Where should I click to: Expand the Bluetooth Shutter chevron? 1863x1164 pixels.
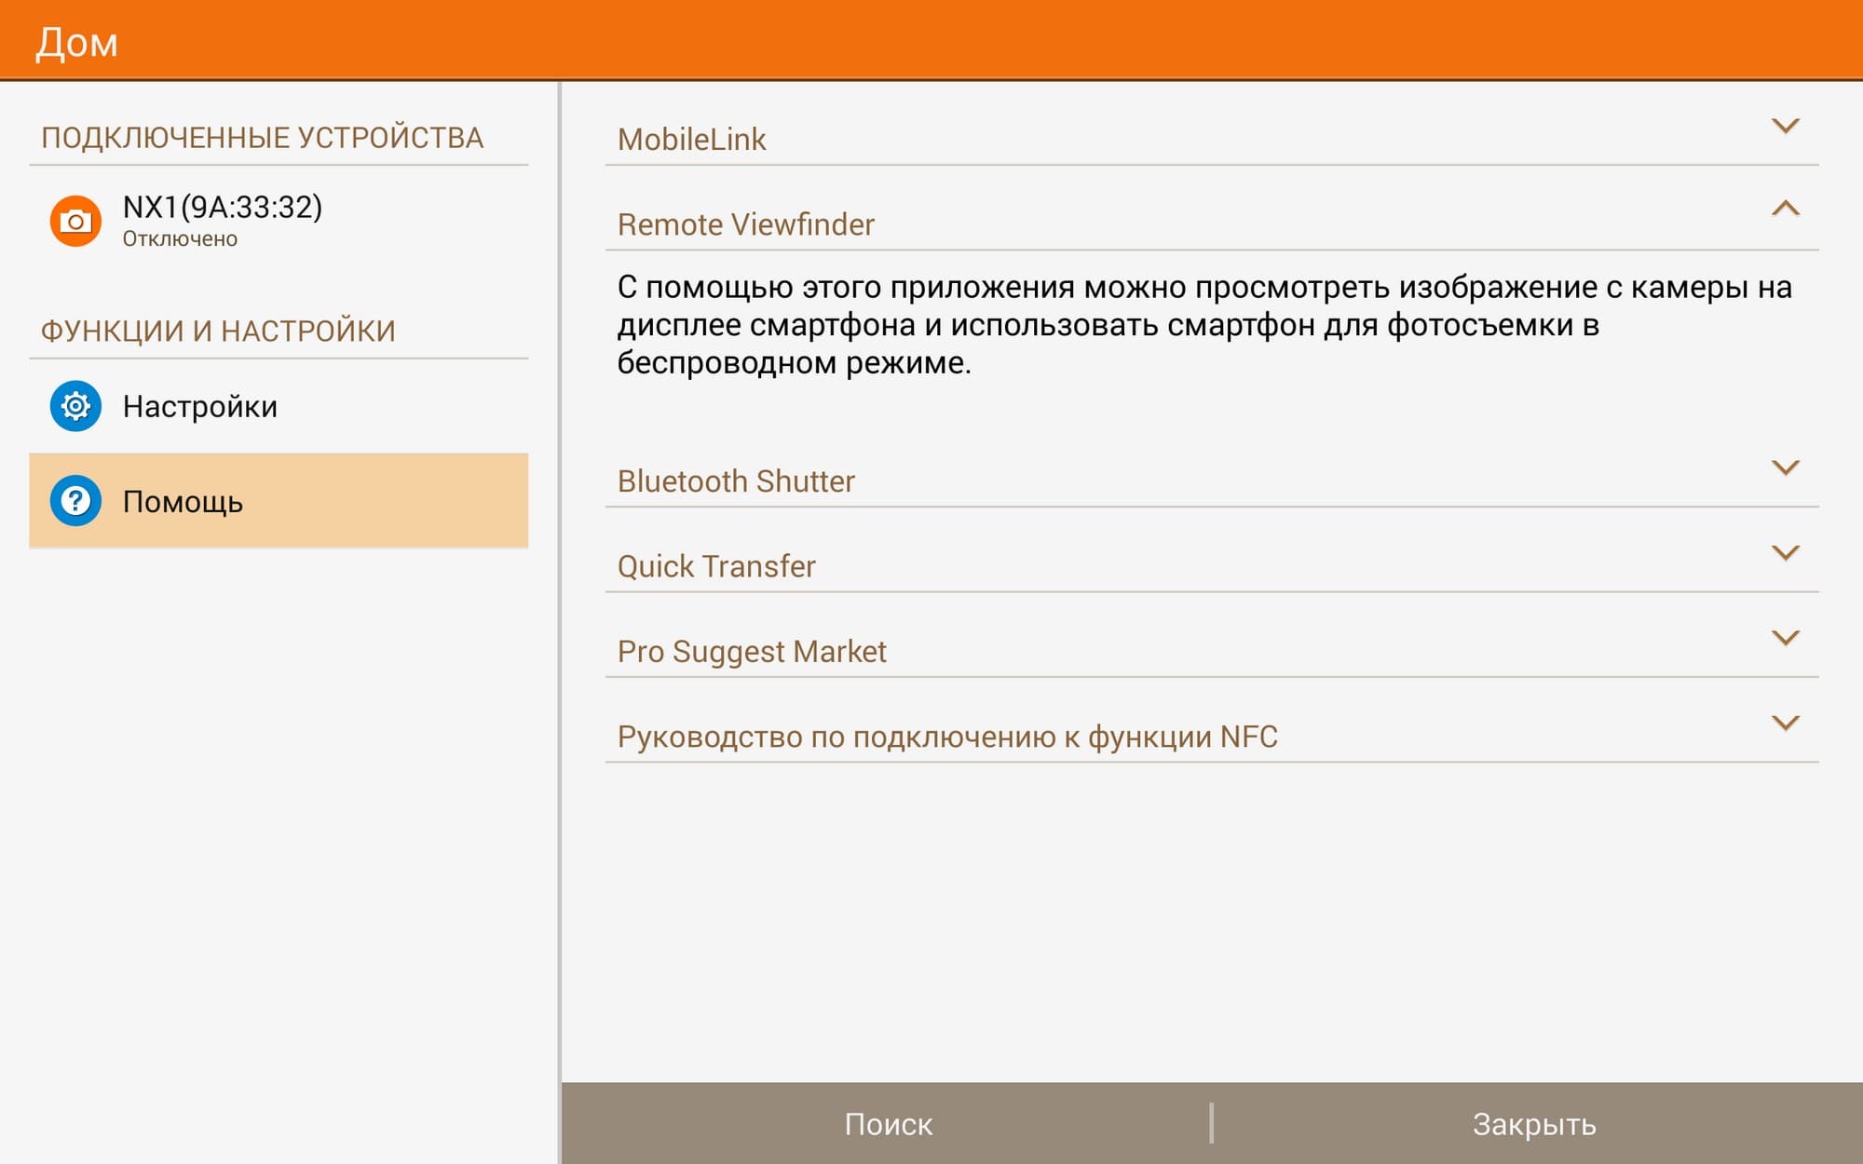[1784, 467]
